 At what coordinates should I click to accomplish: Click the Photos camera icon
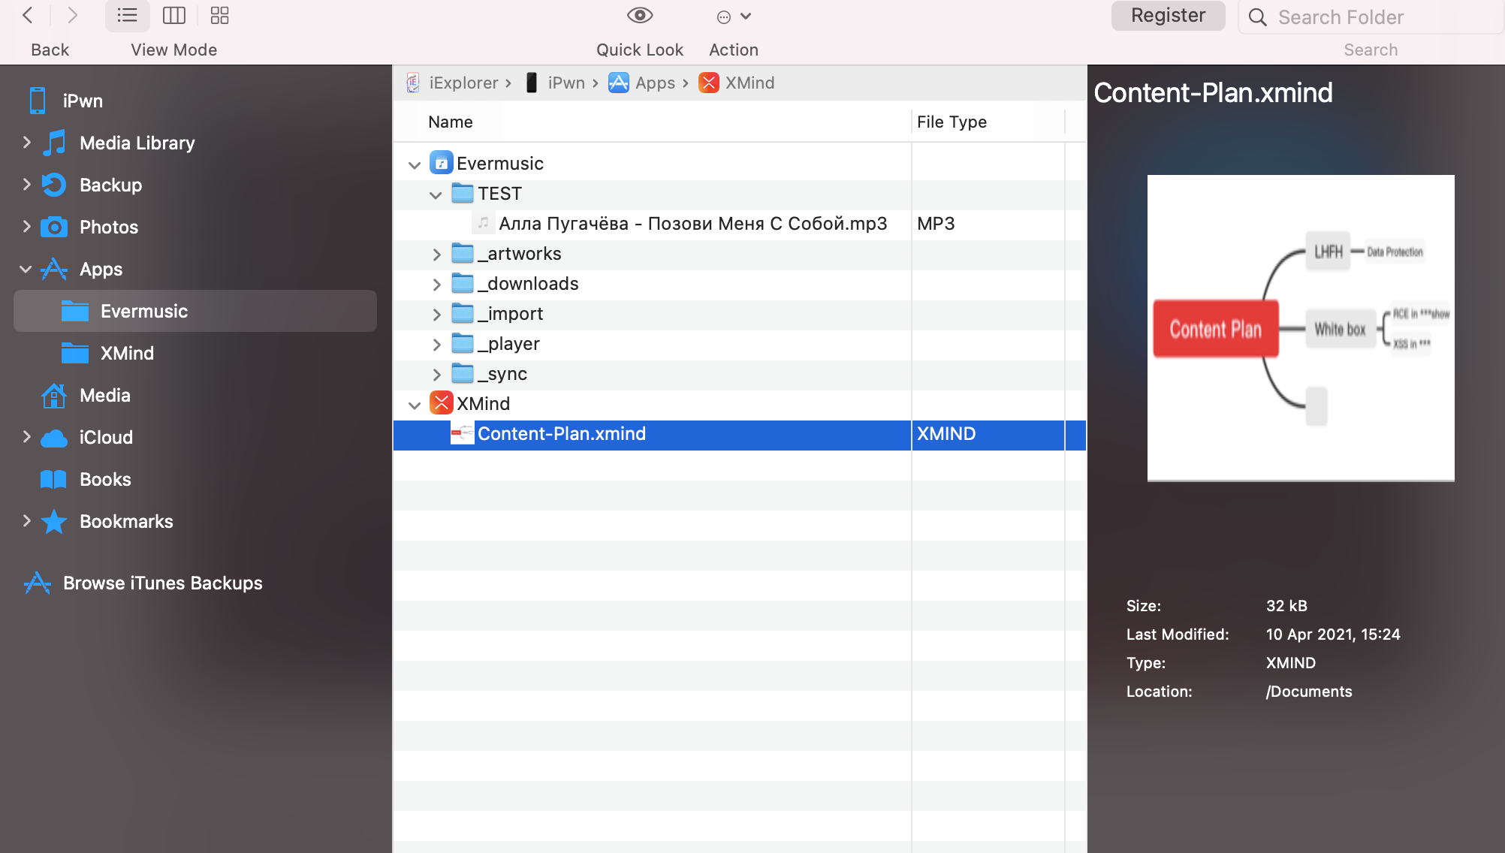coord(54,227)
